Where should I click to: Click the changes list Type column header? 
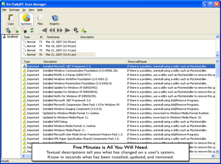(31, 62)
